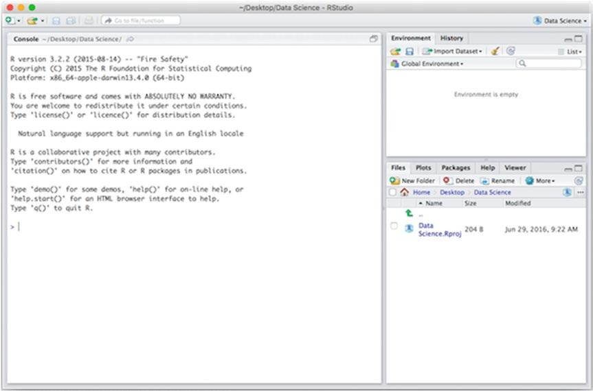Click the Open File folder icon in main toolbar

32,21
